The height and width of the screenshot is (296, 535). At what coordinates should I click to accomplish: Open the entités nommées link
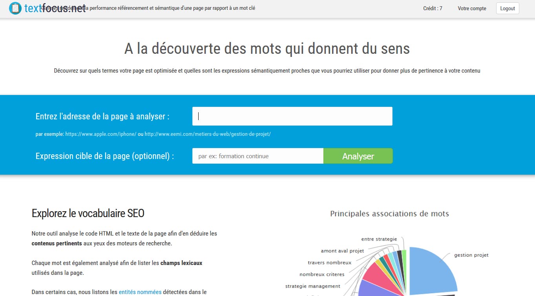tap(140, 292)
